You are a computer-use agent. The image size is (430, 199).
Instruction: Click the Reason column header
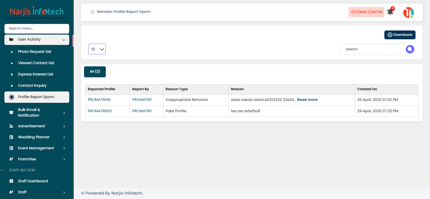coord(292,89)
